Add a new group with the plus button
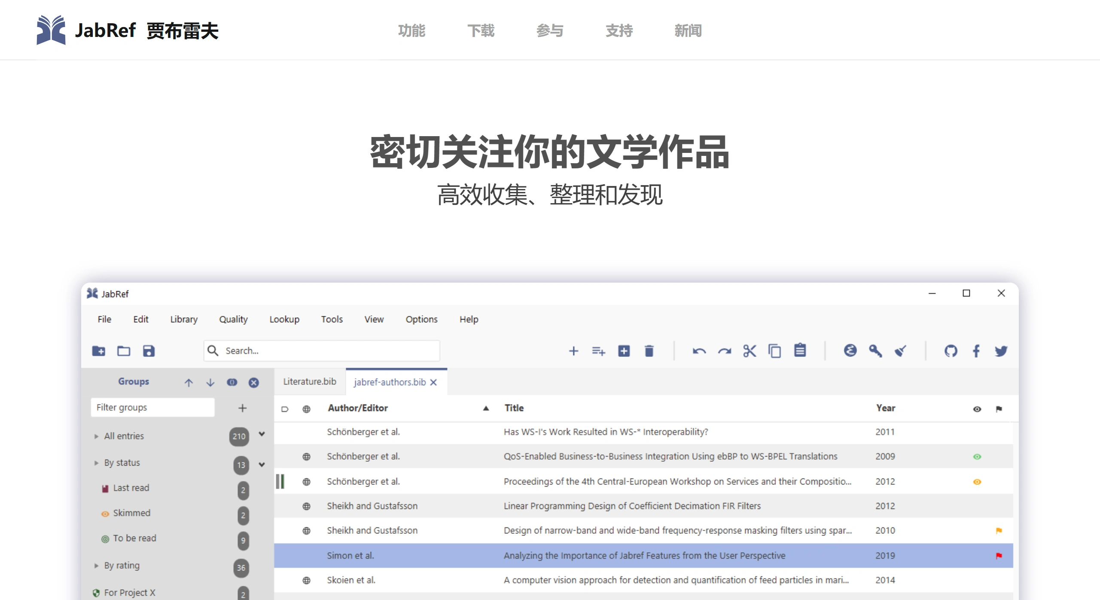 point(243,408)
